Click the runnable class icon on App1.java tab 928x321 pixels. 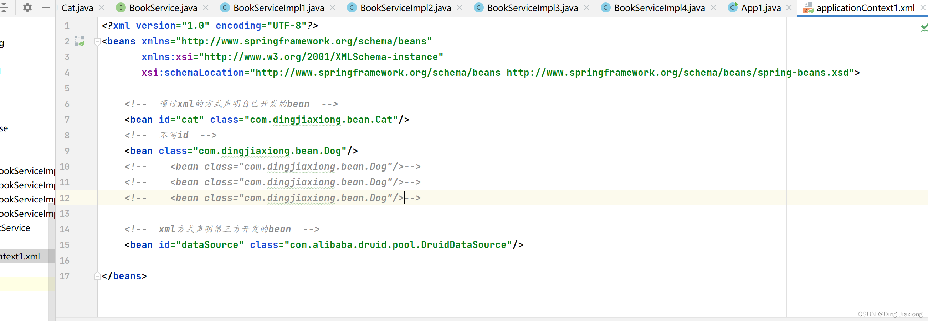tap(733, 7)
